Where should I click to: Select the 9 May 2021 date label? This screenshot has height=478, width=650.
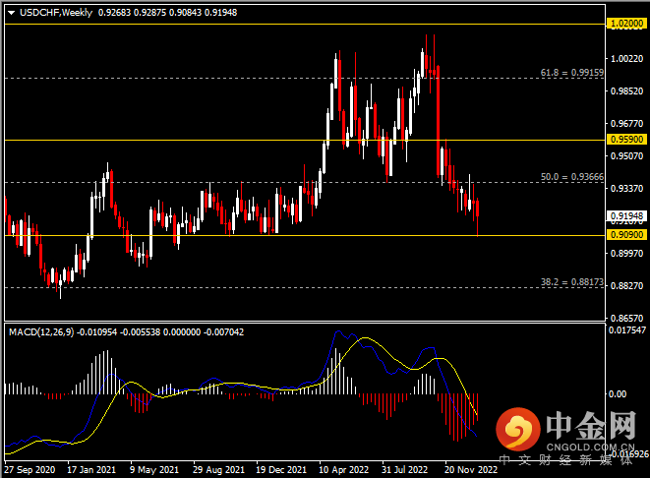tap(154, 470)
